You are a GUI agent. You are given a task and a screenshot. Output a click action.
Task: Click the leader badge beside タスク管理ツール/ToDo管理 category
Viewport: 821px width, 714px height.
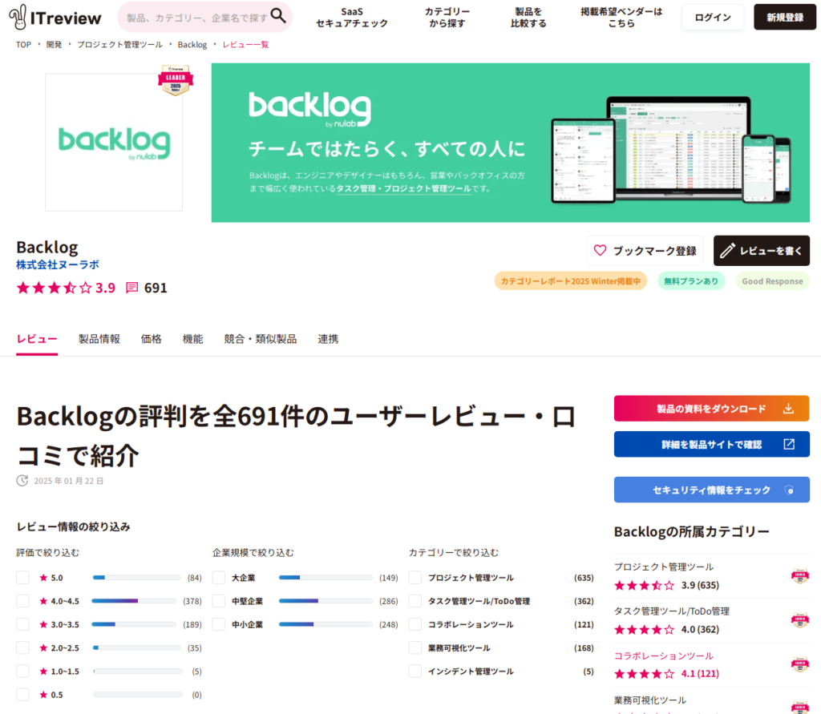click(x=799, y=620)
